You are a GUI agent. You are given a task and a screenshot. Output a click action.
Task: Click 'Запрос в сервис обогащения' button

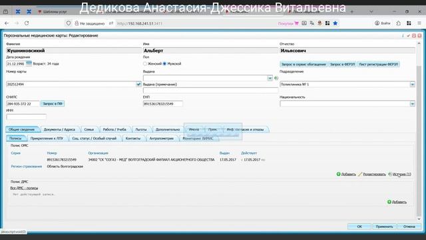coord(304,64)
